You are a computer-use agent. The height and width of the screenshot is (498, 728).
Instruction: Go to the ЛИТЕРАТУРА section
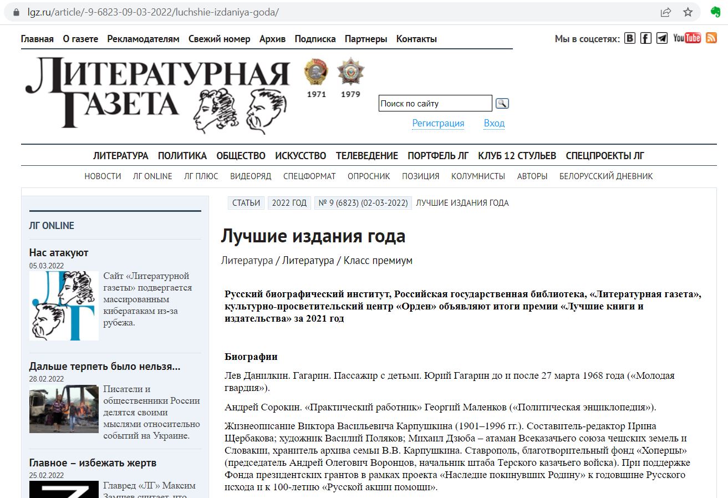pos(121,156)
